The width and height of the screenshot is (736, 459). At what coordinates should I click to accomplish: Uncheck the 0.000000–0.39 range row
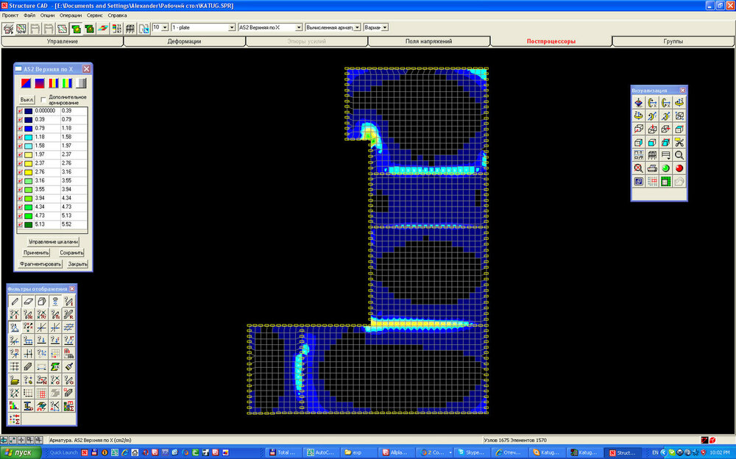[20, 111]
